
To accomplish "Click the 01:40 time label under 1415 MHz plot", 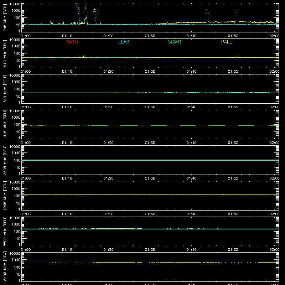I will point(191,143).
